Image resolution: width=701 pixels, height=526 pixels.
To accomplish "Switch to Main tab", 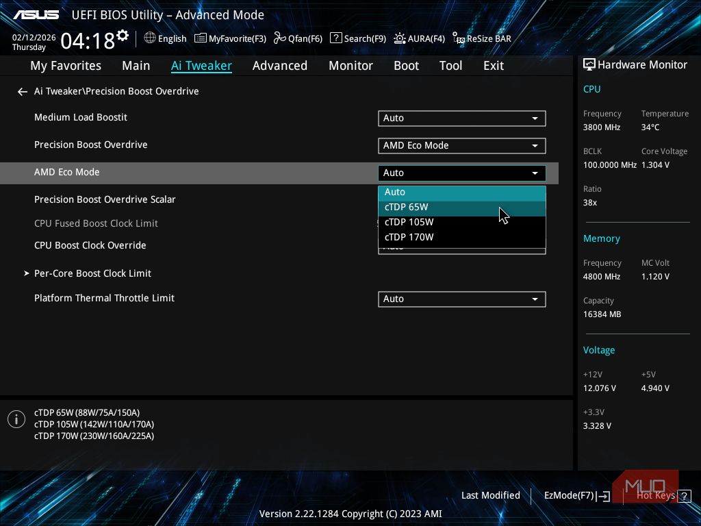I will [136, 66].
